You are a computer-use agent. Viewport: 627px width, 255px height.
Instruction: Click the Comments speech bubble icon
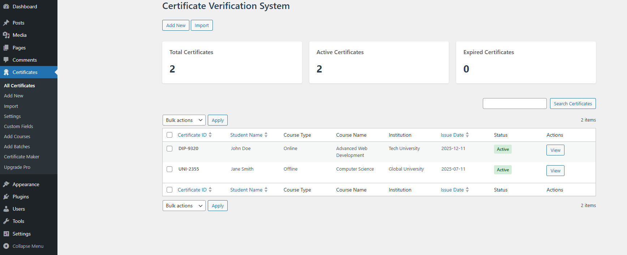tap(6, 60)
